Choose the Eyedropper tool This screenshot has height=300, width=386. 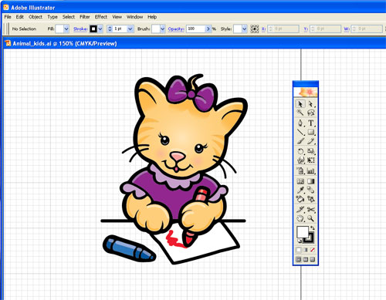point(300,190)
